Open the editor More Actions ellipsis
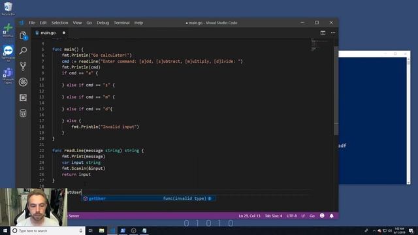 (333, 33)
